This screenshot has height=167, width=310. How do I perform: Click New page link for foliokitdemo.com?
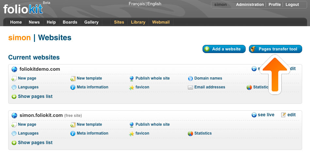[27, 78]
